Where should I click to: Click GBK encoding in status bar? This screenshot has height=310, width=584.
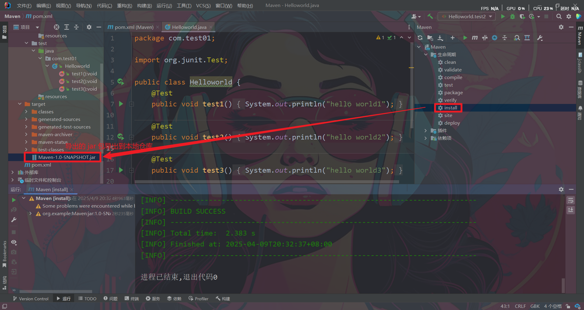point(535,306)
